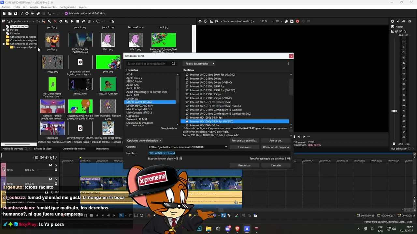Open VEGAS Hub login icon

(x=66, y=13)
